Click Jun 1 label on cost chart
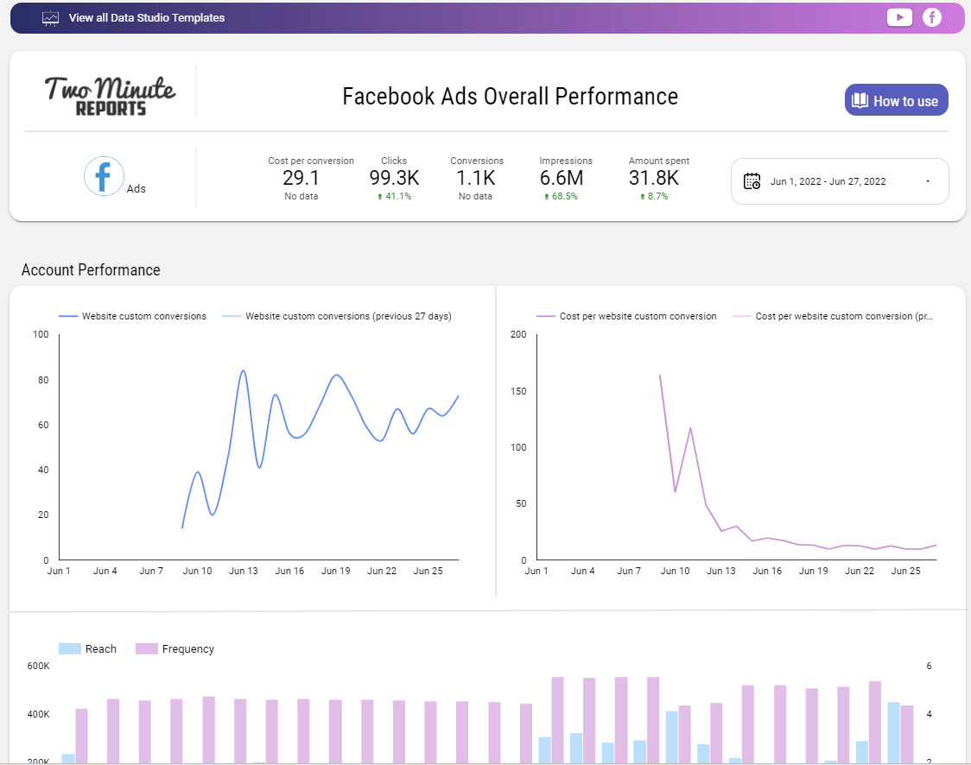971x765 pixels. pyautogui.click(x=536, y=571)
